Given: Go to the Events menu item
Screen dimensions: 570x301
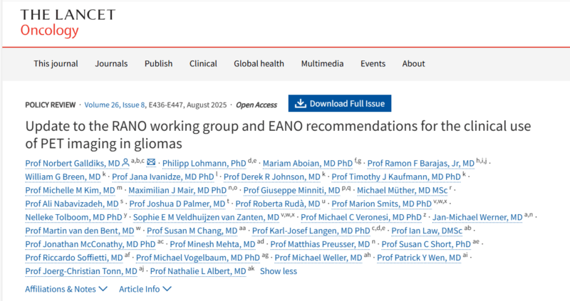Looking at the screenshot, I should click(x=373, y=63).
